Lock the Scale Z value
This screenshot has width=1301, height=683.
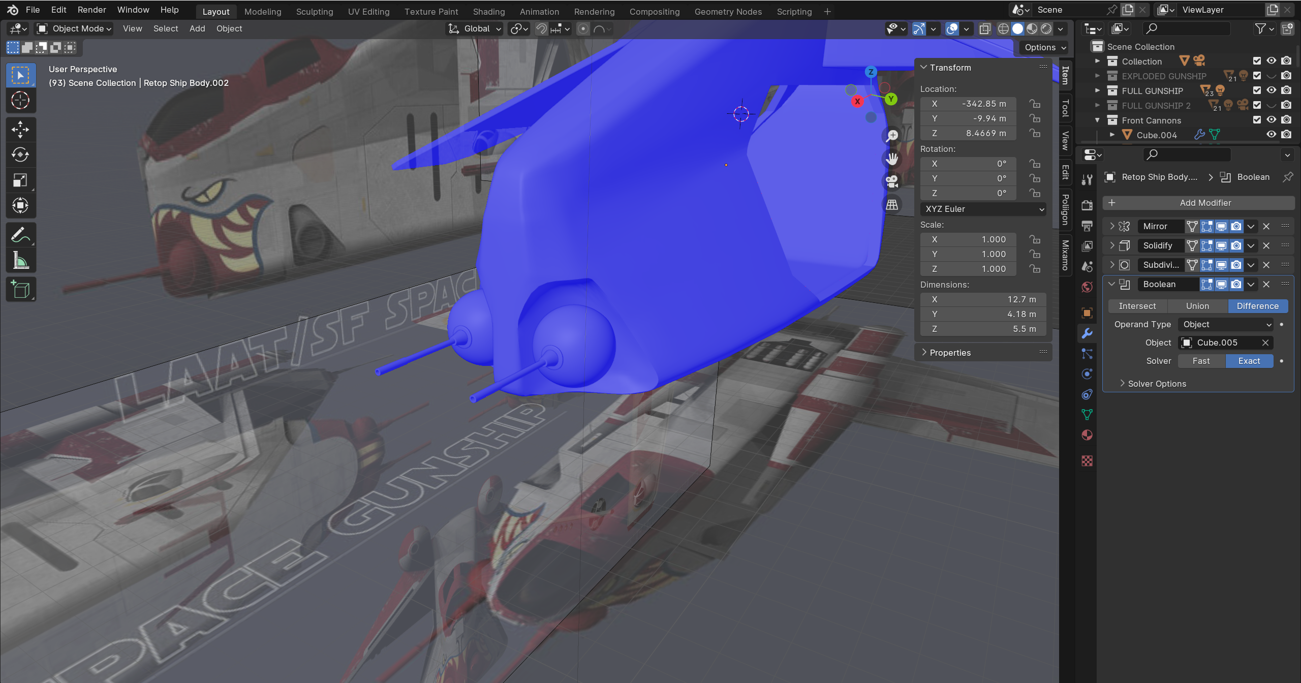click(x=1035, y=269)
